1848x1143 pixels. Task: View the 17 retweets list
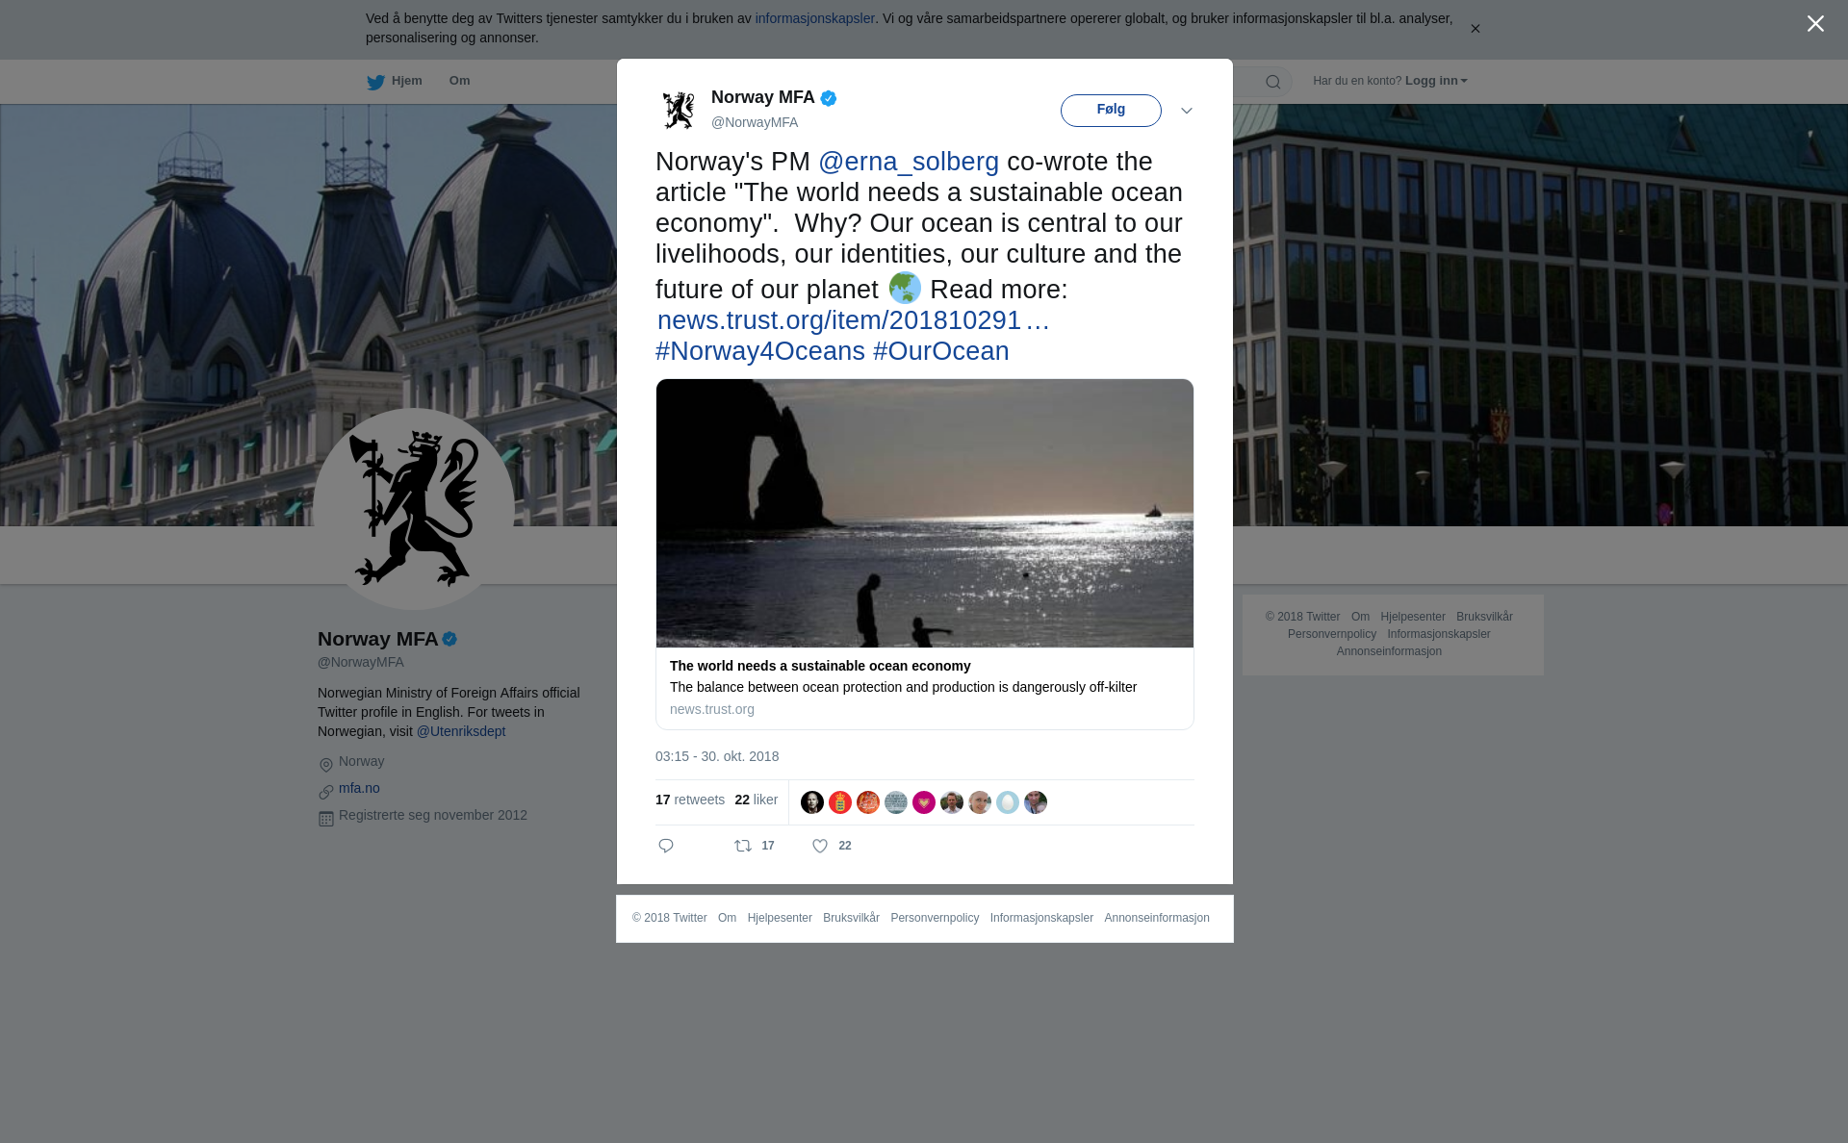690,800
